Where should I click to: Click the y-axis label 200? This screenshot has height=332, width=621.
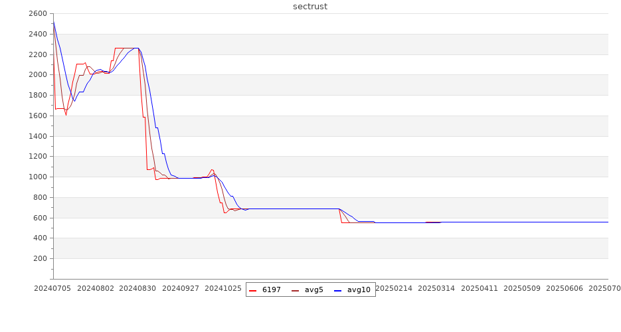pyautogui.click(x=40, y=259)
